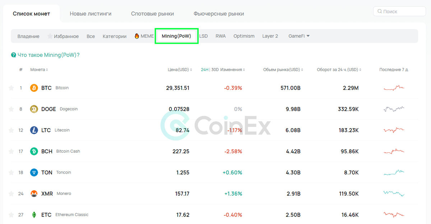Click the Monero coin logo
This screenshot has width=431, height=224.
(x=34, y=194)
